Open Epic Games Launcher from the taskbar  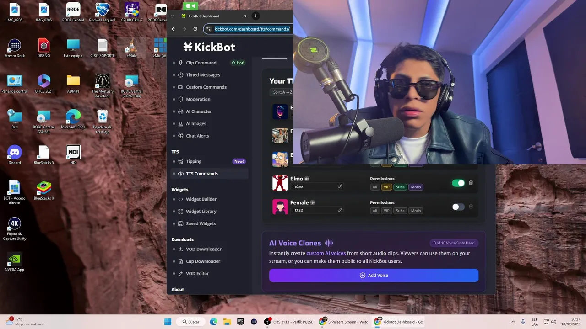click(240, 322)
